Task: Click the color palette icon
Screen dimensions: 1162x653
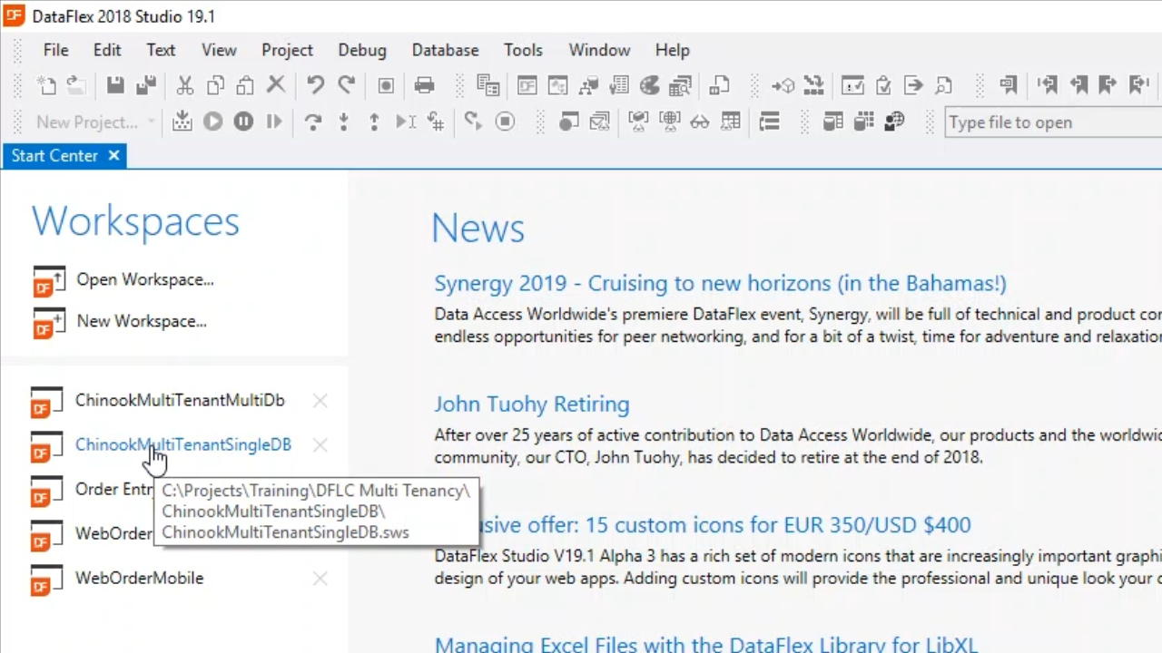Action: coord(649,86)
